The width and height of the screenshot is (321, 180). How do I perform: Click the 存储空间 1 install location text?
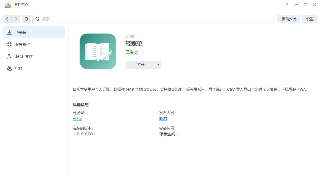click(x=169, y=134)
